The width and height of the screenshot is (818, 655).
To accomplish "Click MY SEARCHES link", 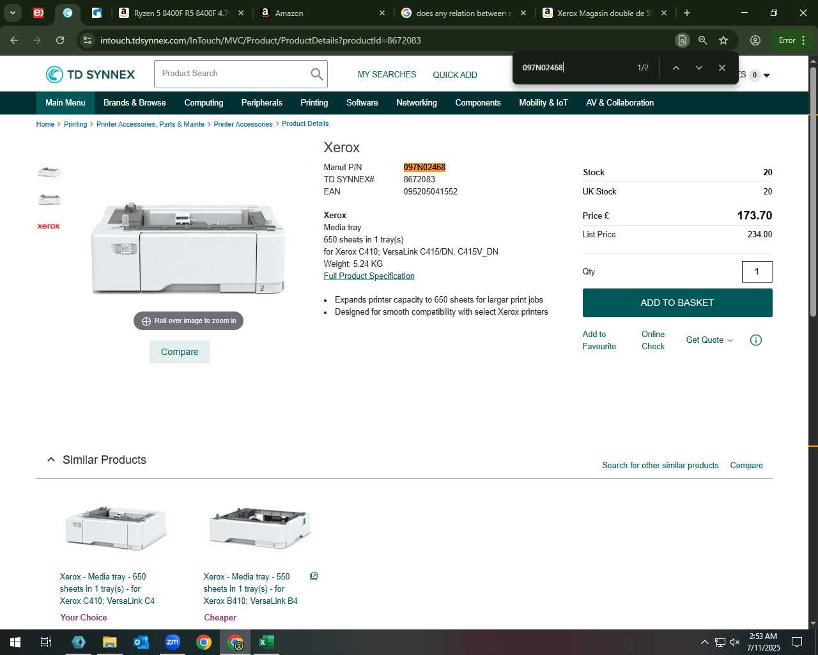I will click(387, 75).
